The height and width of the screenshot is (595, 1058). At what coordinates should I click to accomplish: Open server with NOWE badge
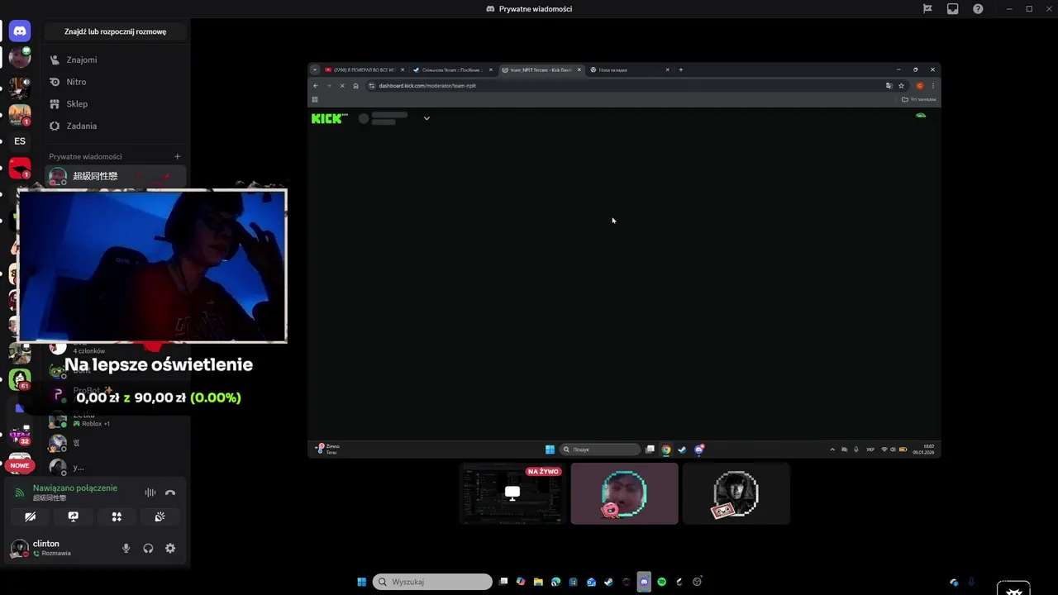20,463
